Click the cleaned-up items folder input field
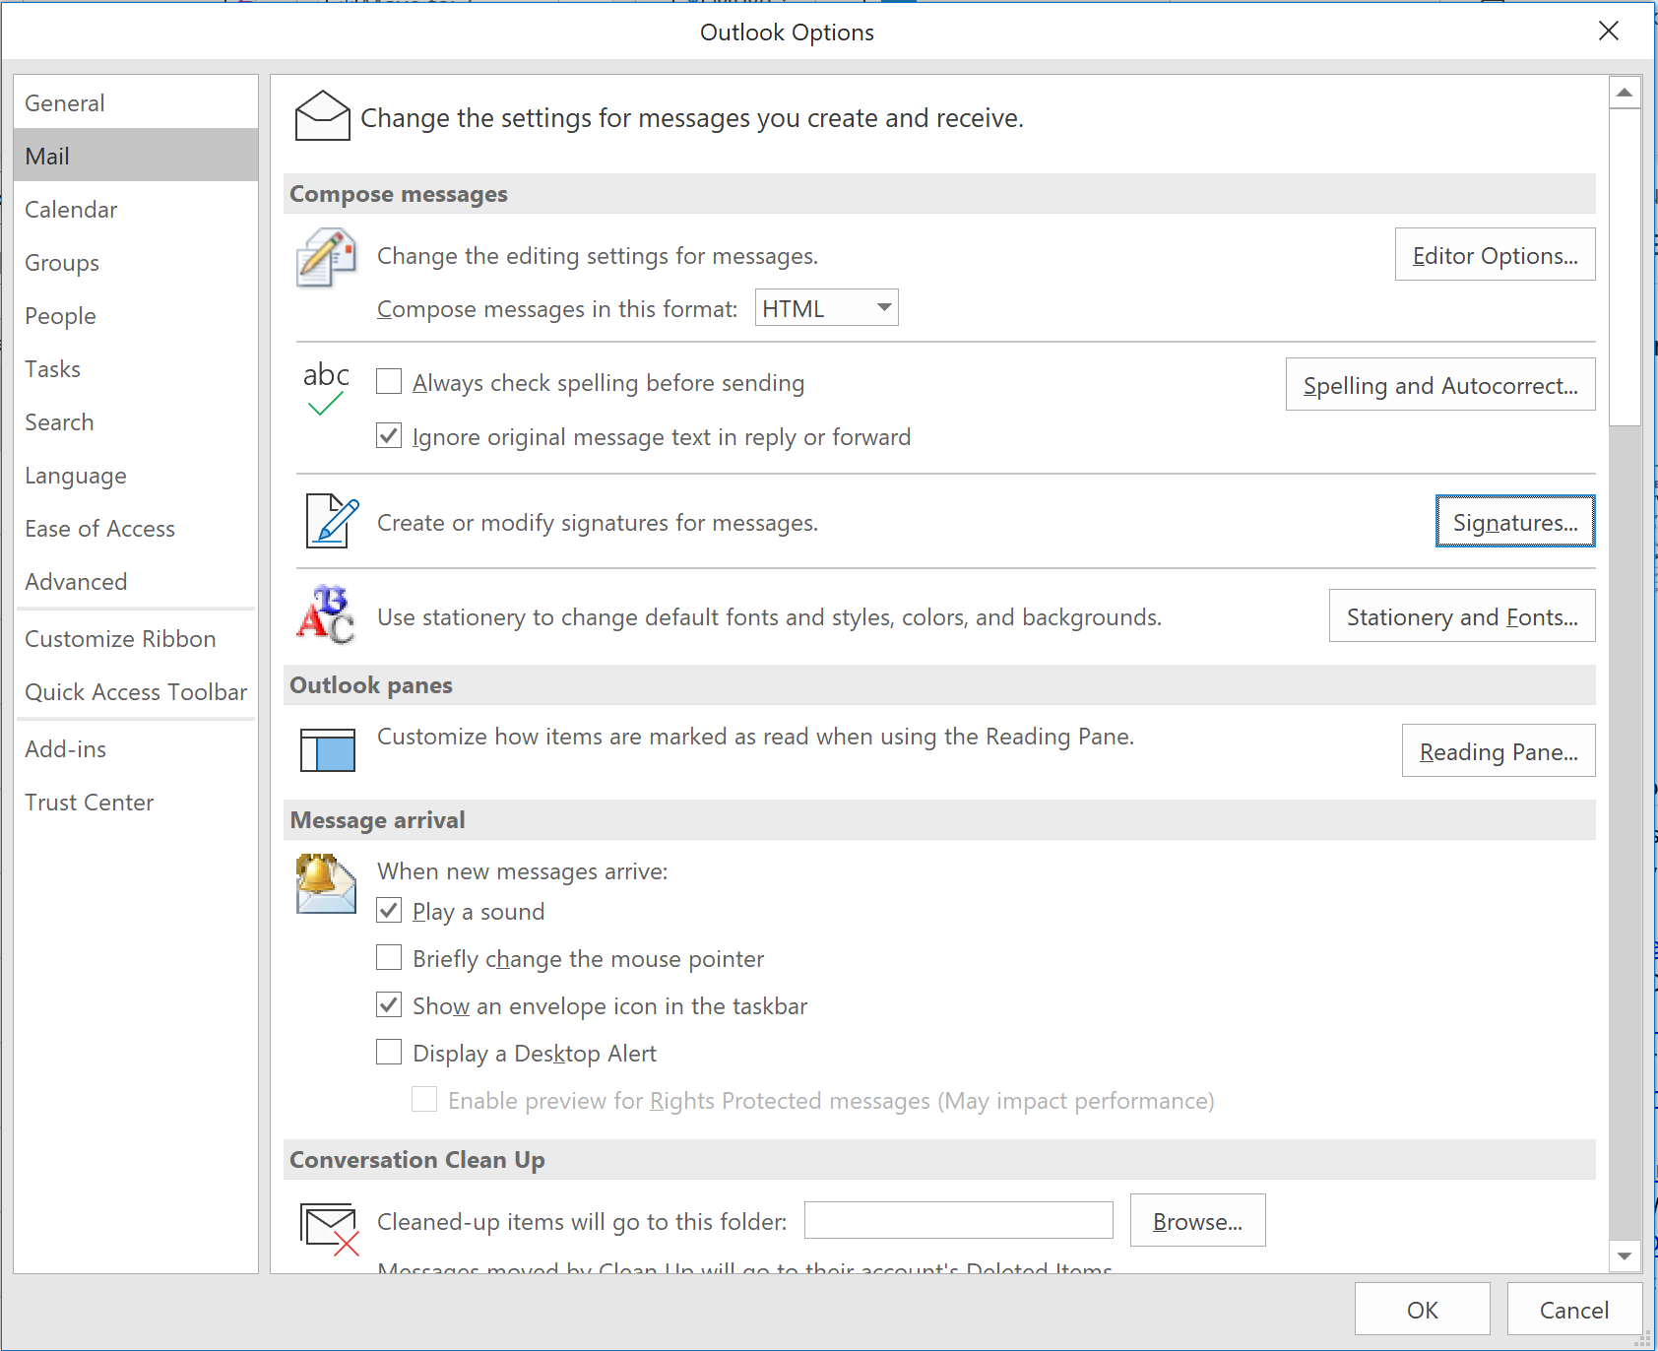This screenshot has width=1658, height=1351. [x=958, y=1220]
